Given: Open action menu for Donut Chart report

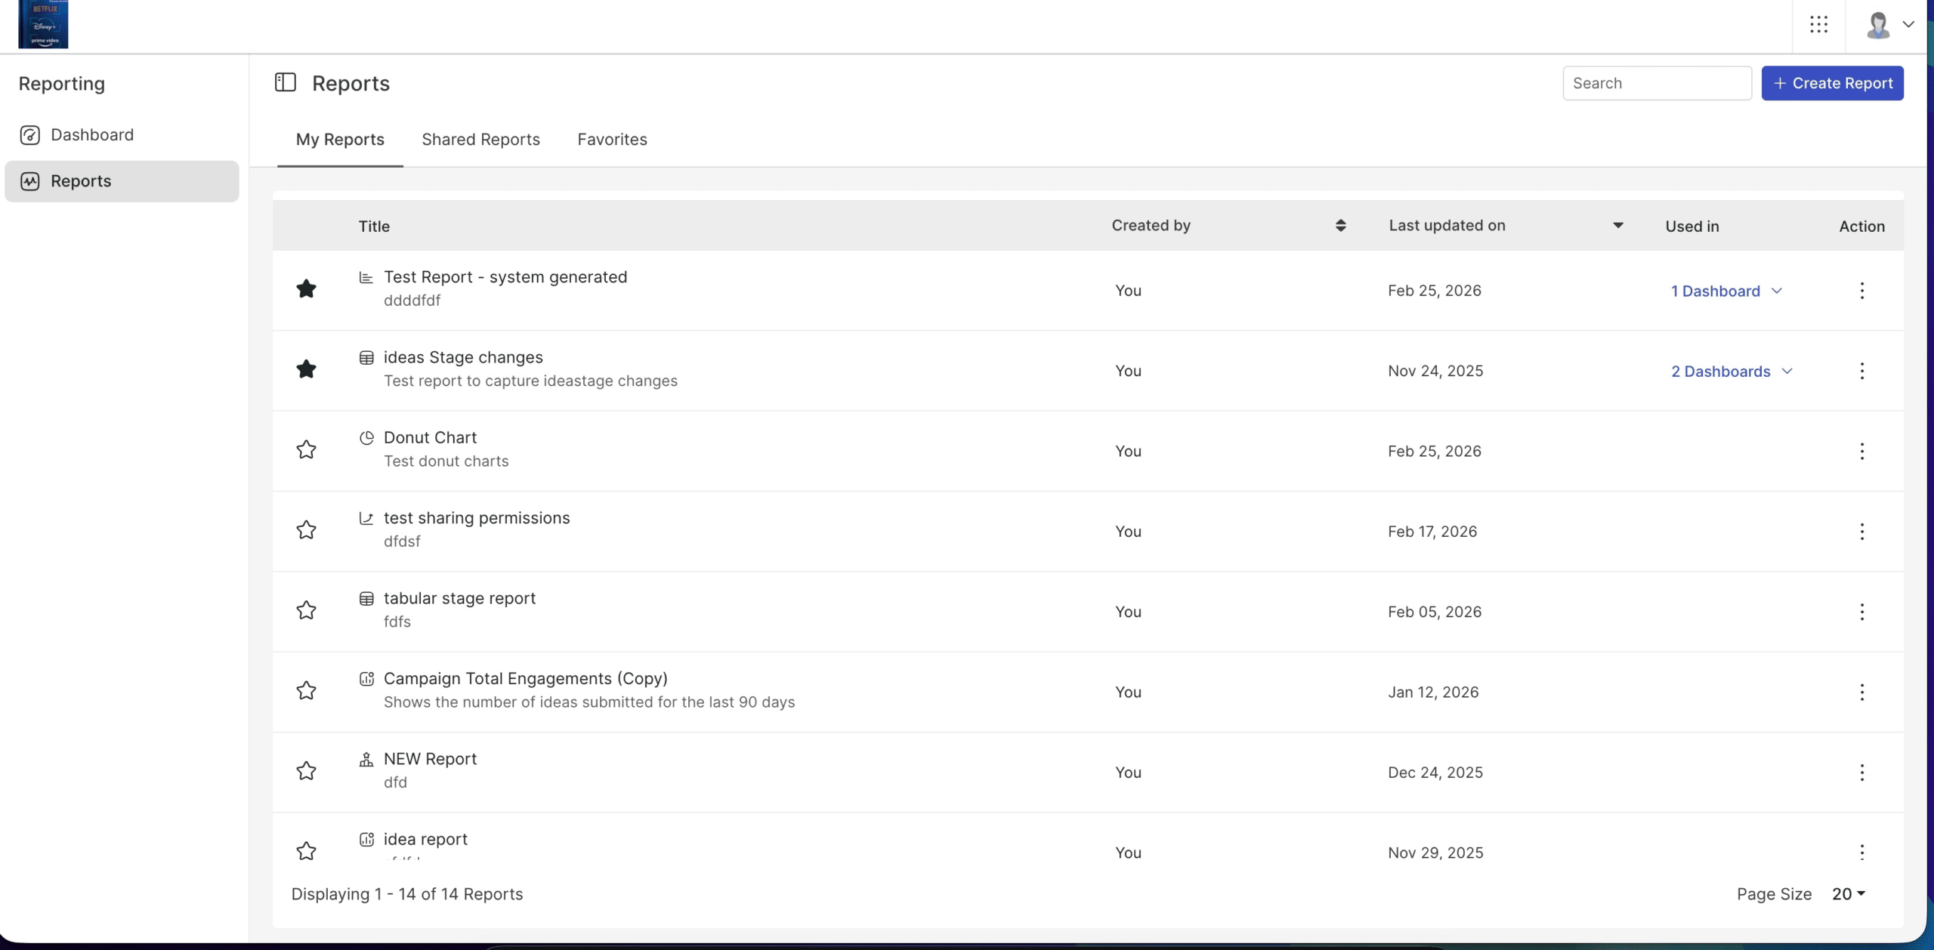Looking at the screenshot, I should 1861,451.
